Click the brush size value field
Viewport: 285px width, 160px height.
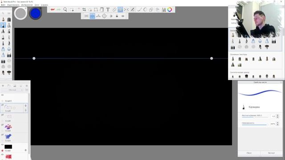(x=273, y=116)
